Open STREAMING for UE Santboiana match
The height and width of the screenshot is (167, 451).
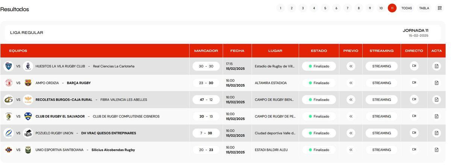click(x=381, y=150)
